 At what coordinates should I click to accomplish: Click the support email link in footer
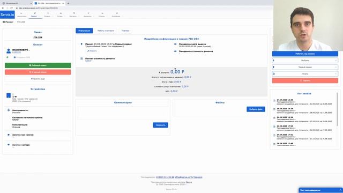(182, 177)
